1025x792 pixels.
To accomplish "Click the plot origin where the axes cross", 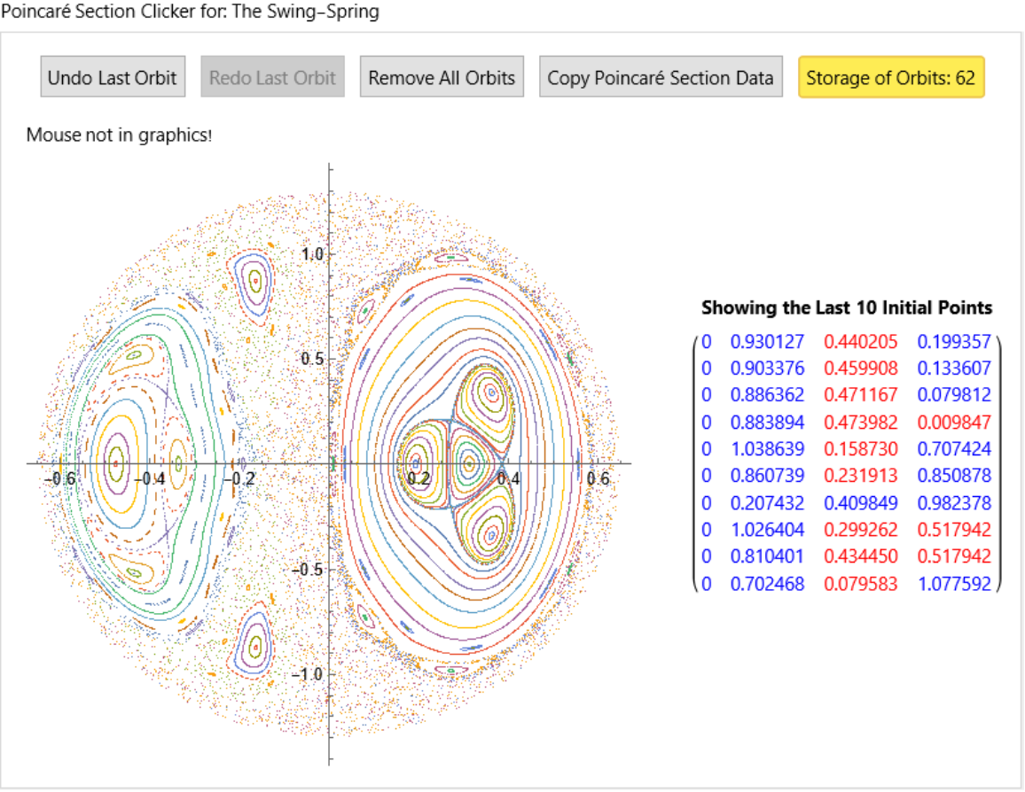I will (330, 462).
